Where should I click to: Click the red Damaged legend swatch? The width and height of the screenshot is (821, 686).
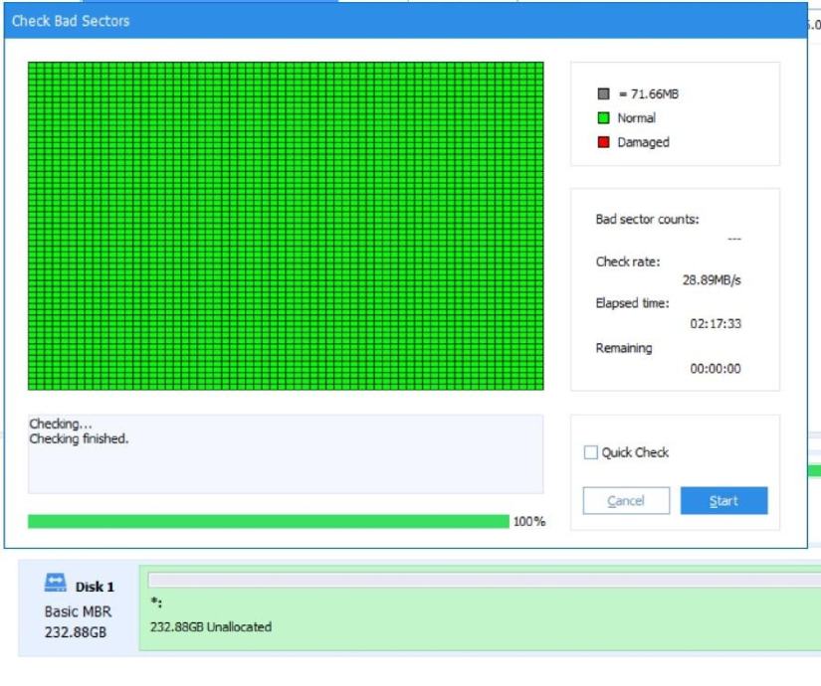pos(603,142)
